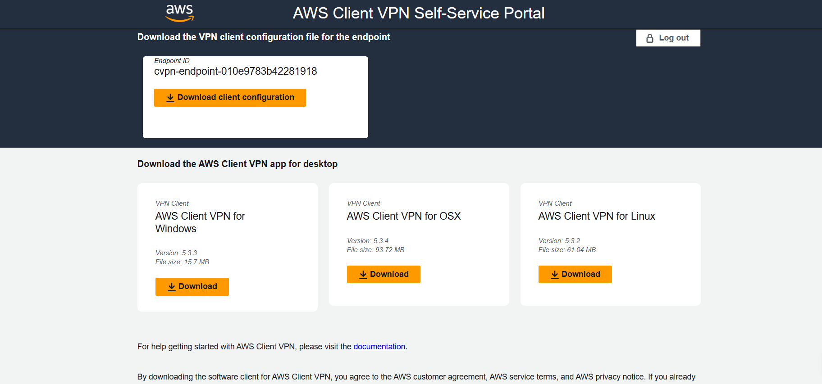Screen dimensions: 822x384
Task: Click the download arrow on the OSX Download button
Action: click(x=363, y=274)
